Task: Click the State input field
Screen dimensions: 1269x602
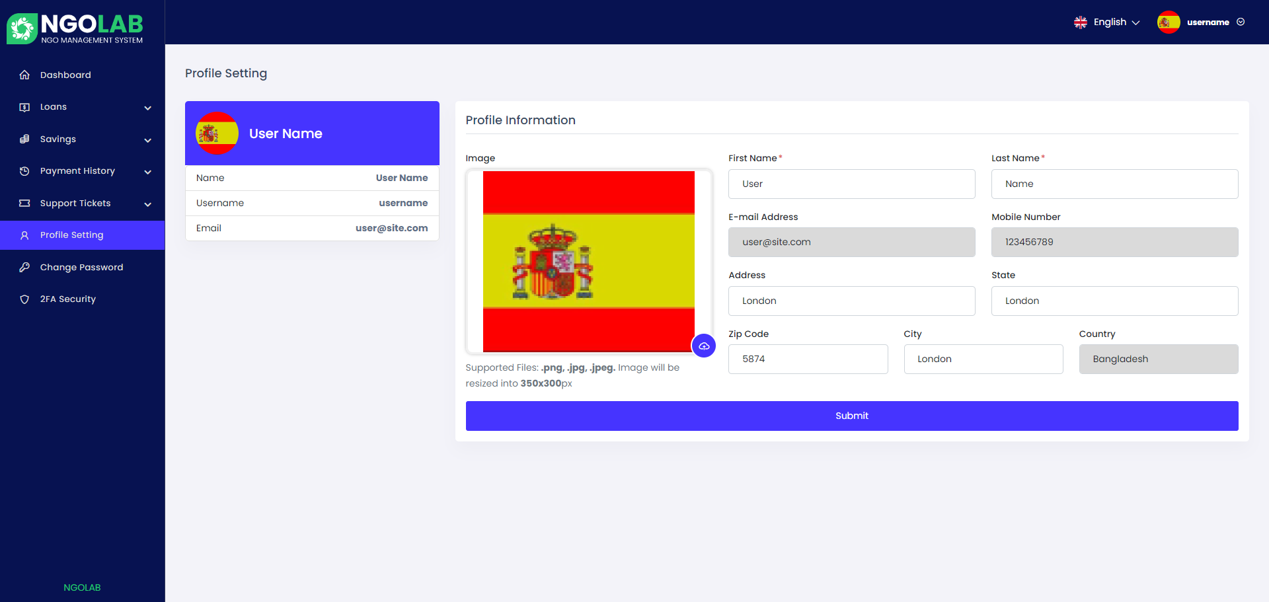Action: click(x=1115, y=301)
